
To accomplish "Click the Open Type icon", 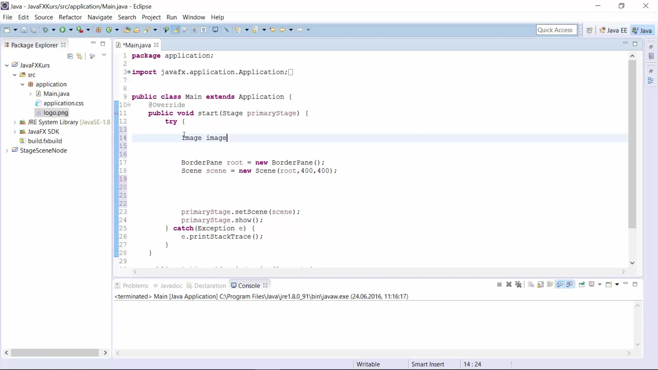I will [127, 30].
